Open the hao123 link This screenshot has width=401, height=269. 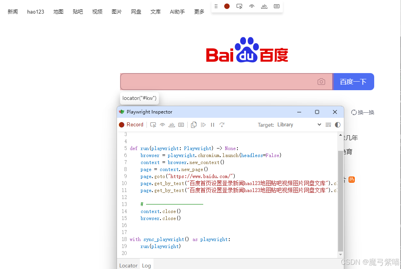point(35,12)
